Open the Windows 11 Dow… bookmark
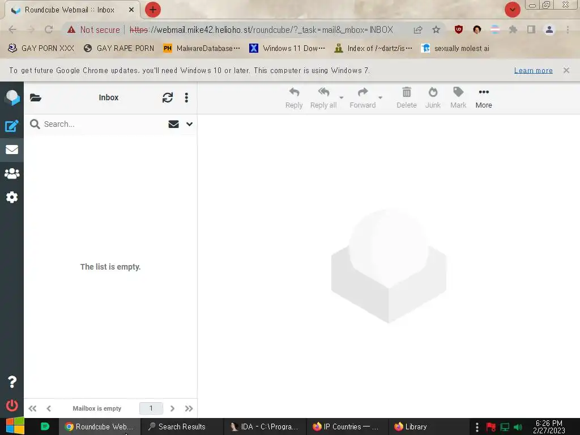This screenshot has height=435, width=580. pos(287,49)
